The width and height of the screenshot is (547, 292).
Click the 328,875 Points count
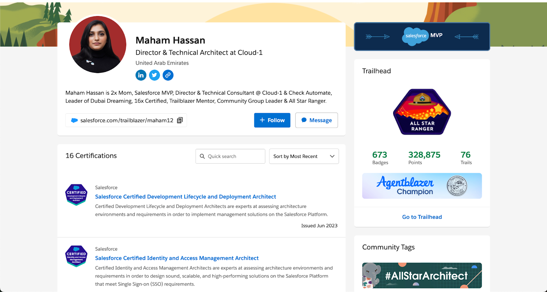424,158
